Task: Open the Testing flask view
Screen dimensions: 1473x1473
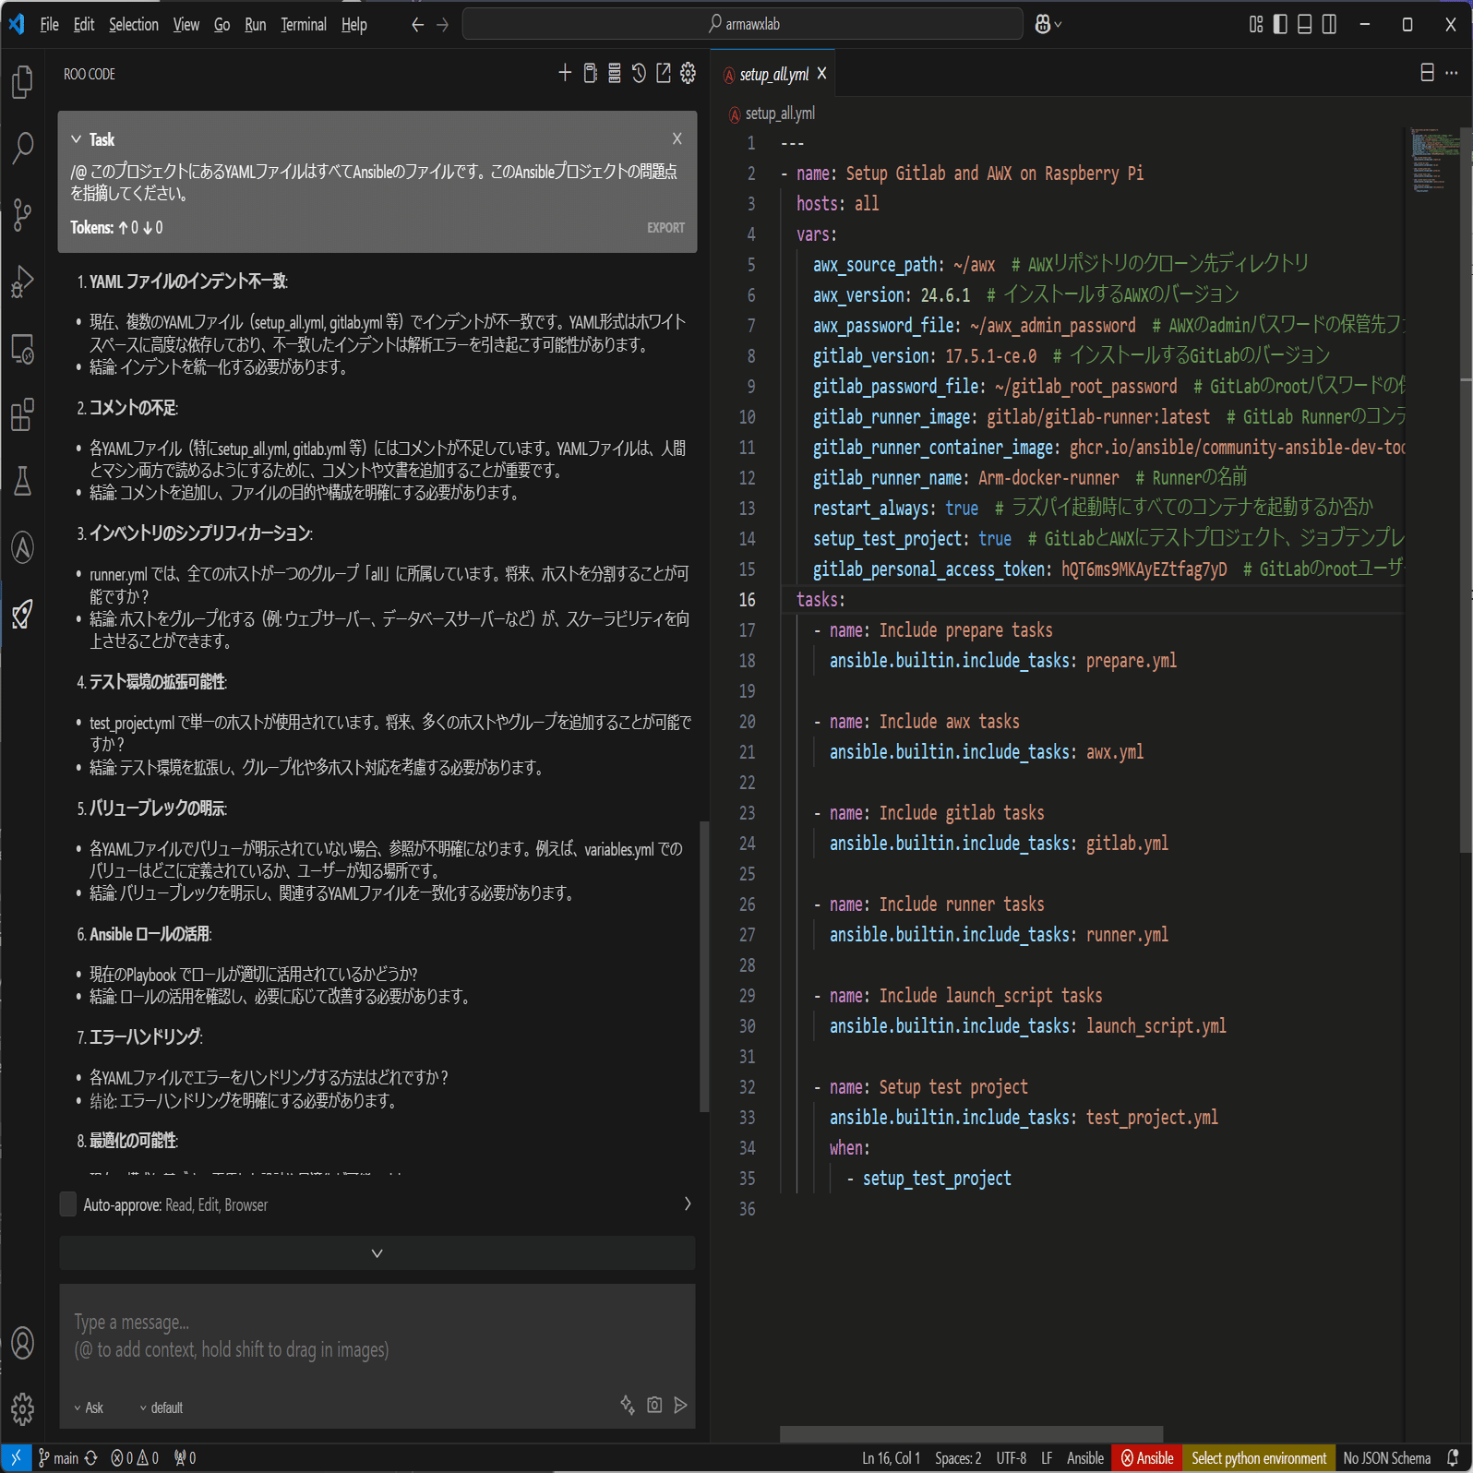Action: point(22,481)
